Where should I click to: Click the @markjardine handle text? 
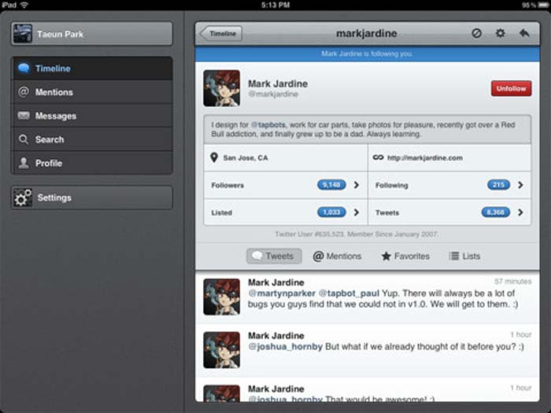pos(273,94)
